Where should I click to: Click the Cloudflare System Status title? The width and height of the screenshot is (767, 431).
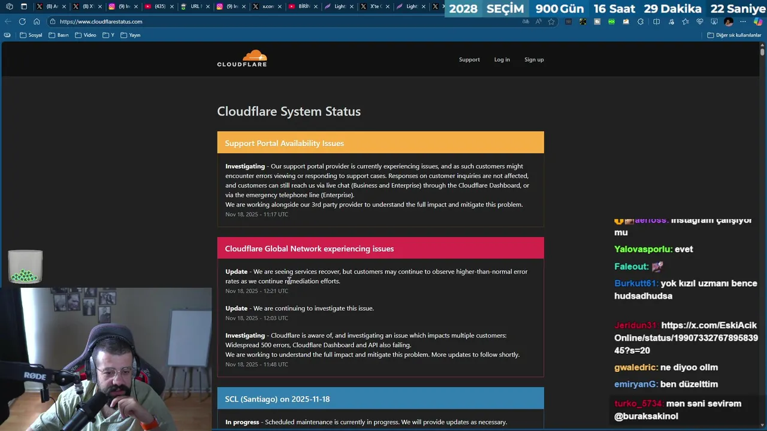[x=289, y=111]
